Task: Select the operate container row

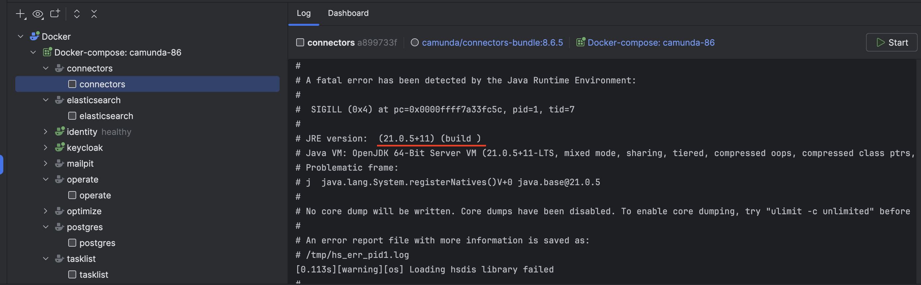Action: pyautogui.click(x=147, y=195)
